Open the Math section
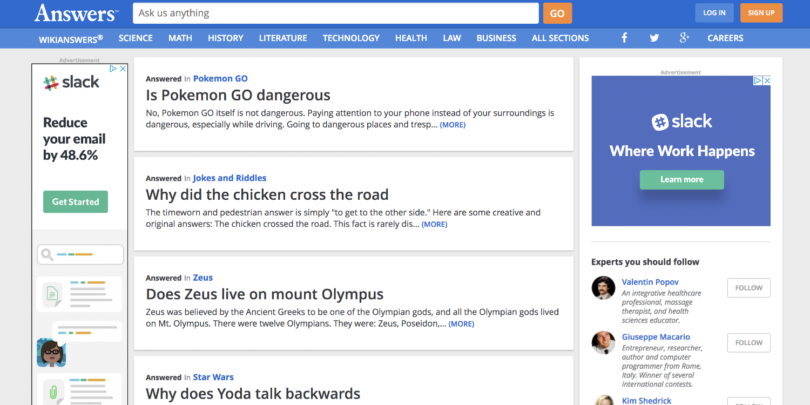This screenshot has width=810, height=405. point(180,38)
